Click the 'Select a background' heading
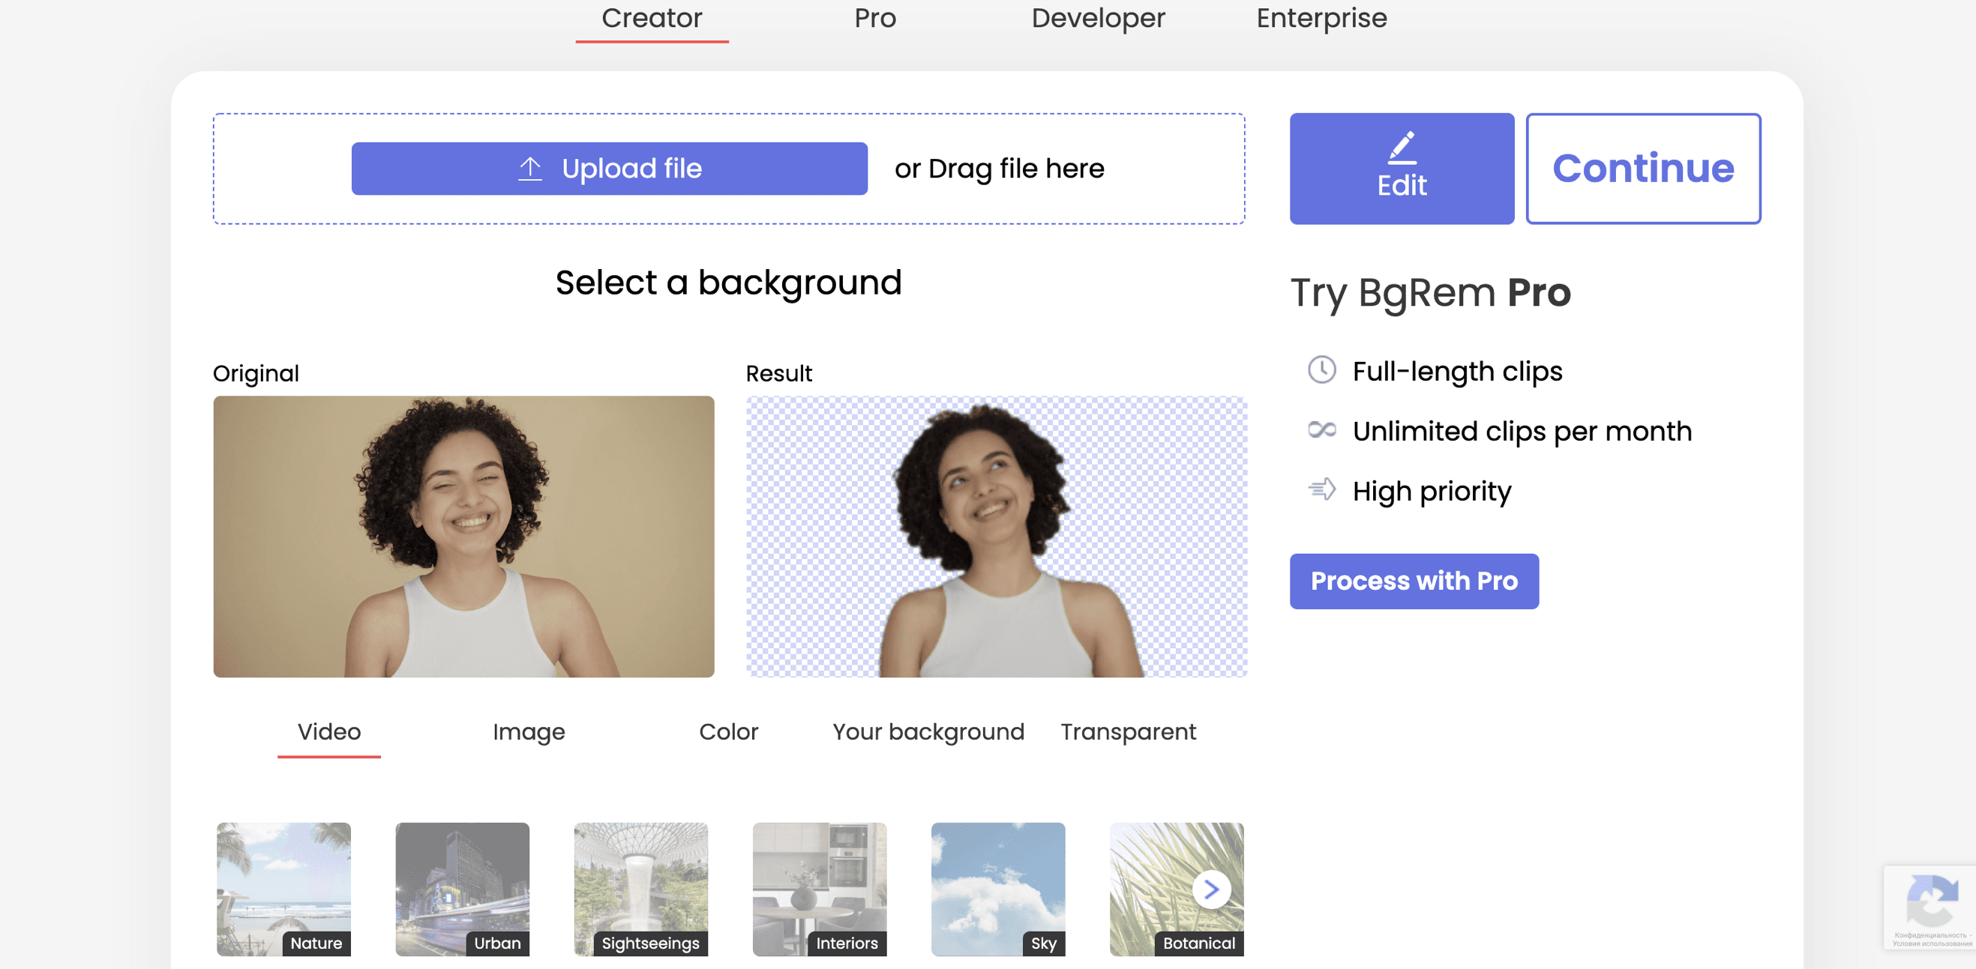The height and width of the screenshot is (969, 1976). point(729,283)
